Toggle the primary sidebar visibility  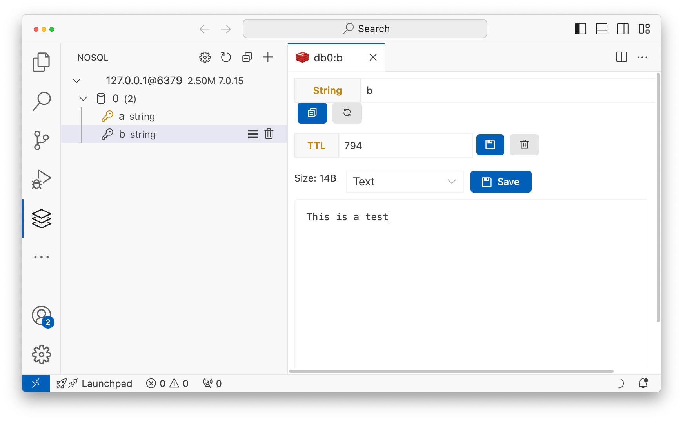581,29
